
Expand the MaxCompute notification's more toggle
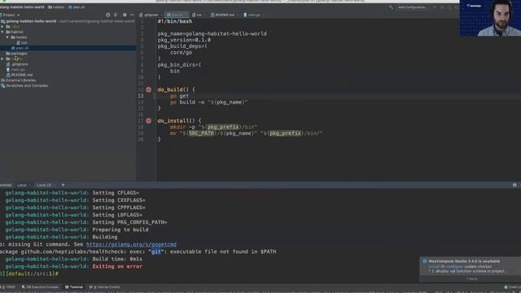[x=472, y=278]
